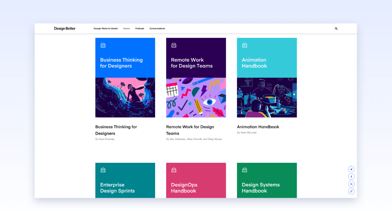Image resolution: width=392 pixels, height=211 pixels.
Task: Copy page link with chain icon
Action: 351,191
